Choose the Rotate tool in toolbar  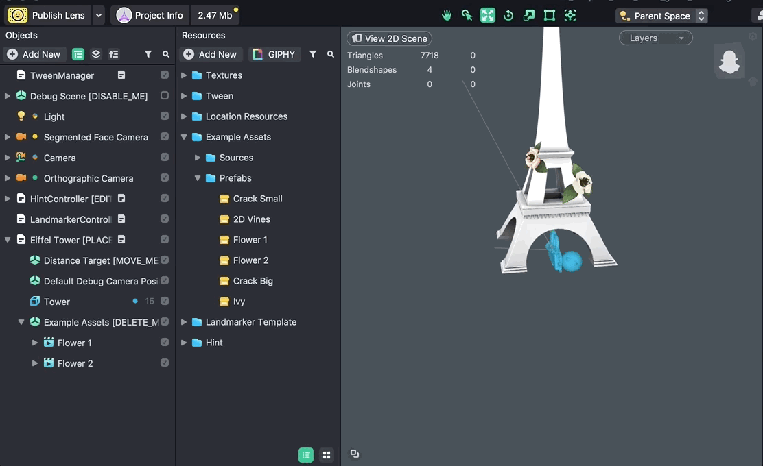(508, 15)
